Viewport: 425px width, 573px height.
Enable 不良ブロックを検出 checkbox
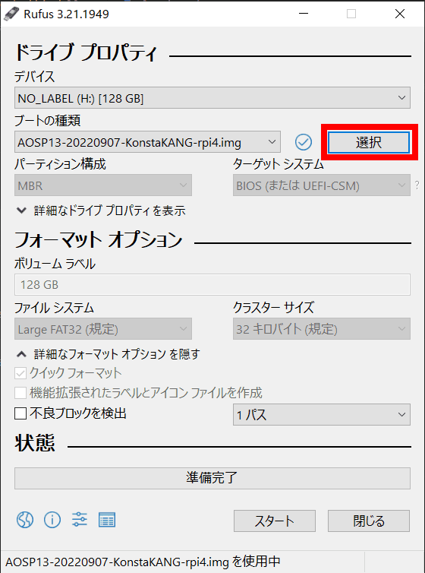[x=20, y=413]
